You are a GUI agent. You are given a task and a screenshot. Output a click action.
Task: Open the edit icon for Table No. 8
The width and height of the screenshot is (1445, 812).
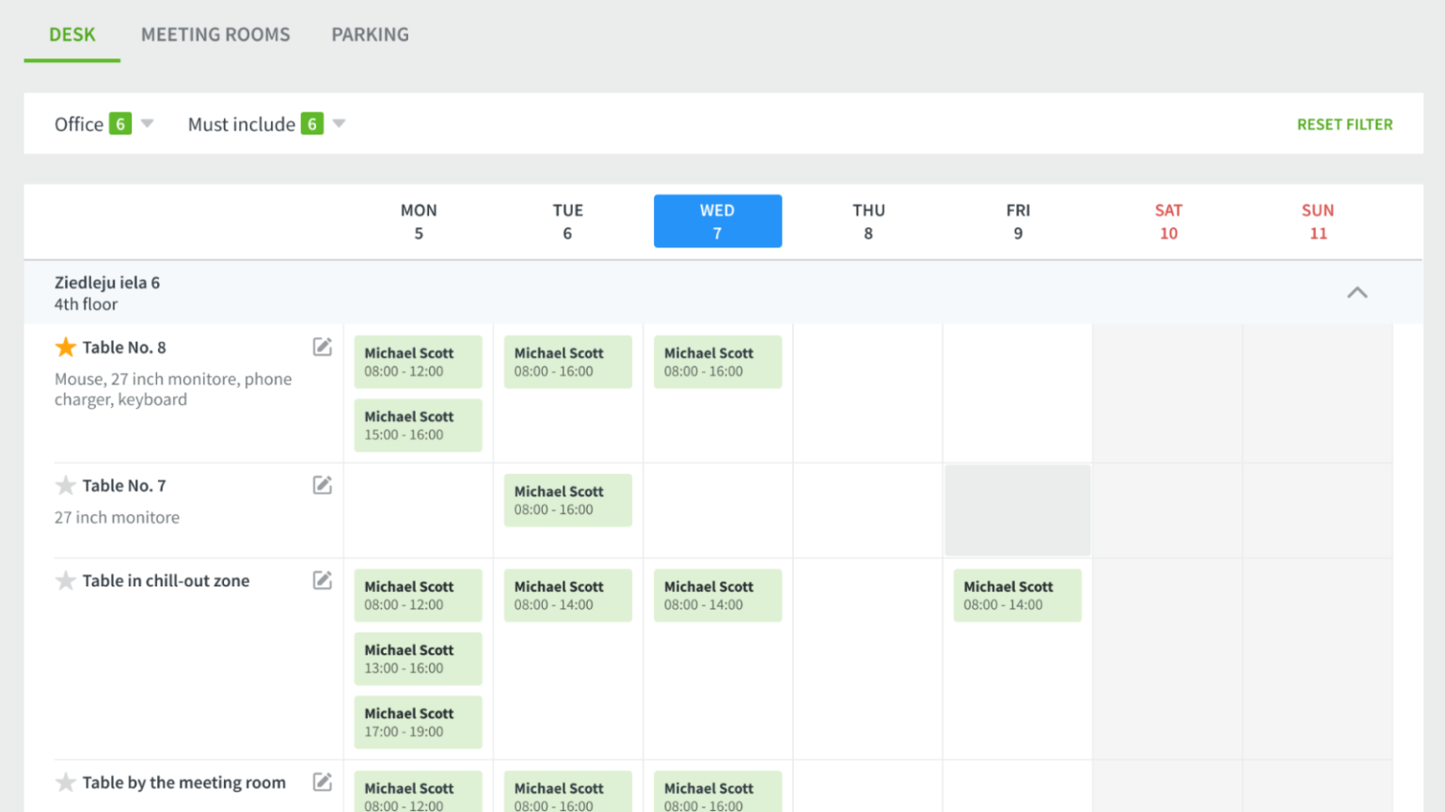[322, 346]
